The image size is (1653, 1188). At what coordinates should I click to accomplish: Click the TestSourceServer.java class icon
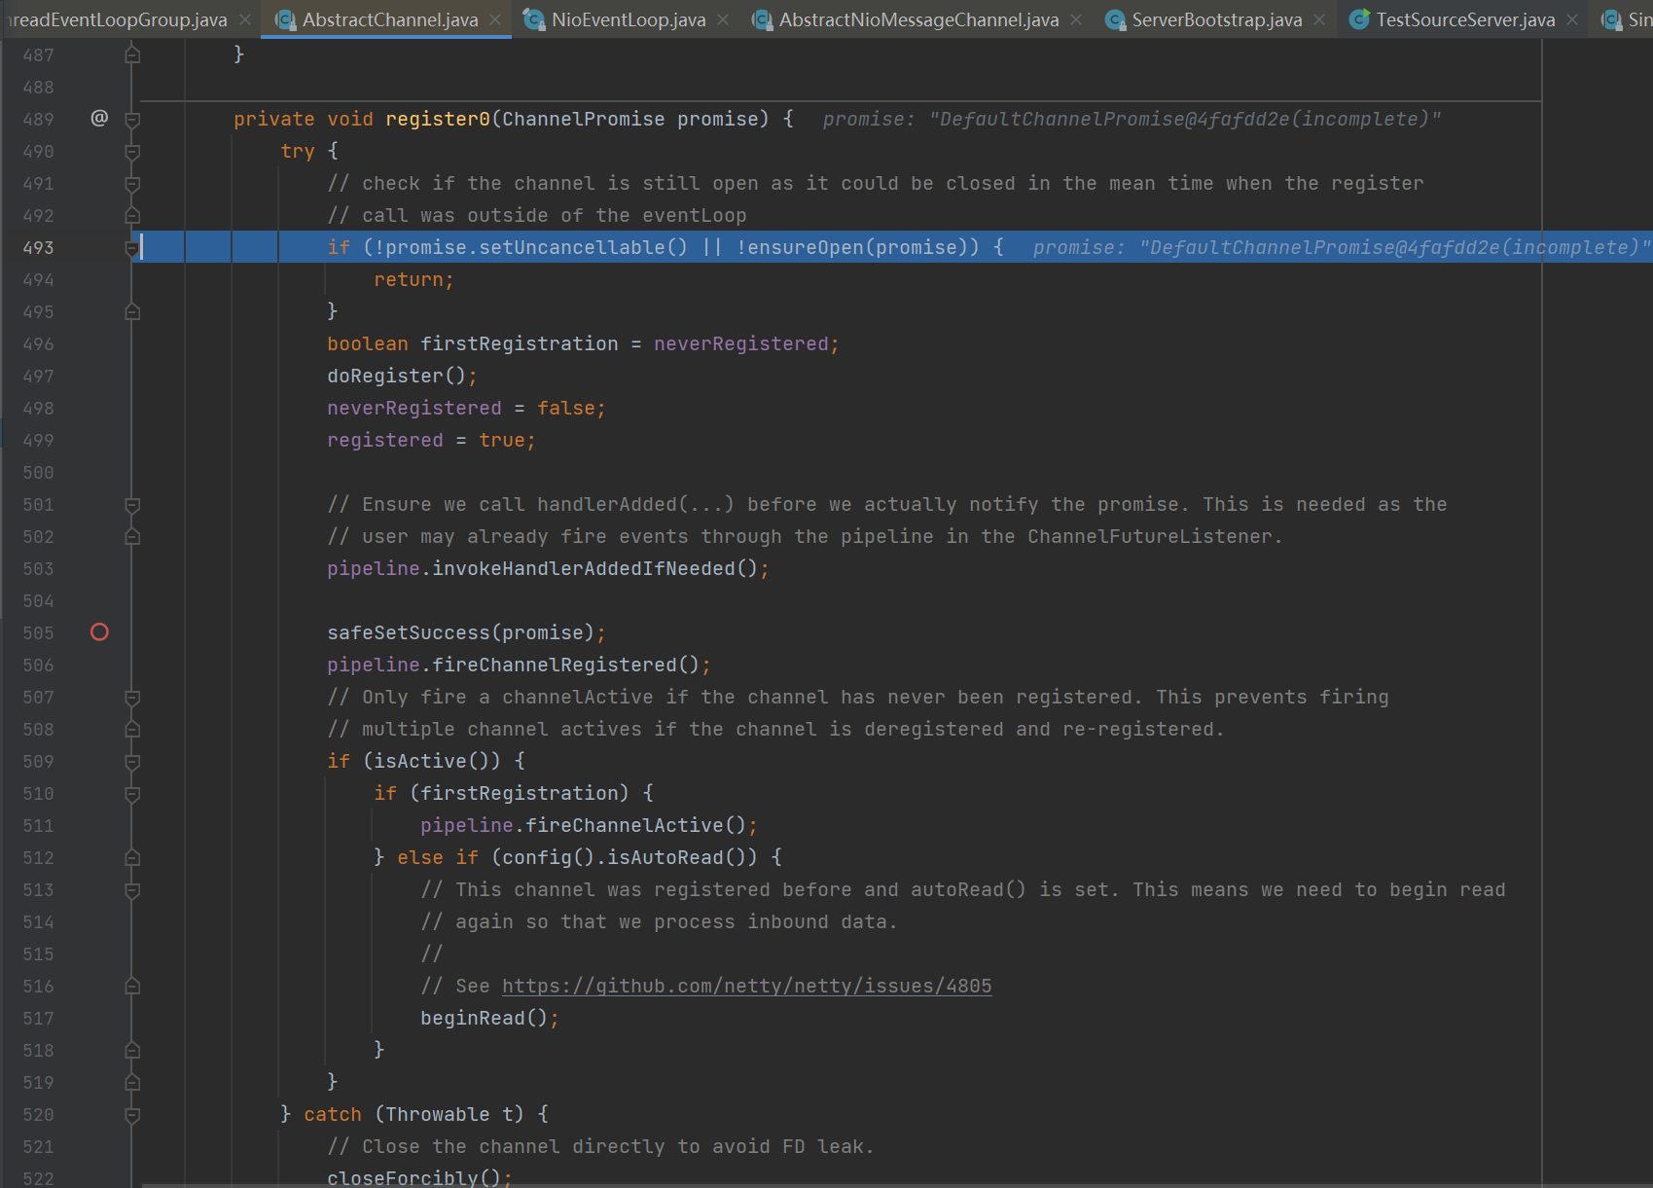(1359, 19)
